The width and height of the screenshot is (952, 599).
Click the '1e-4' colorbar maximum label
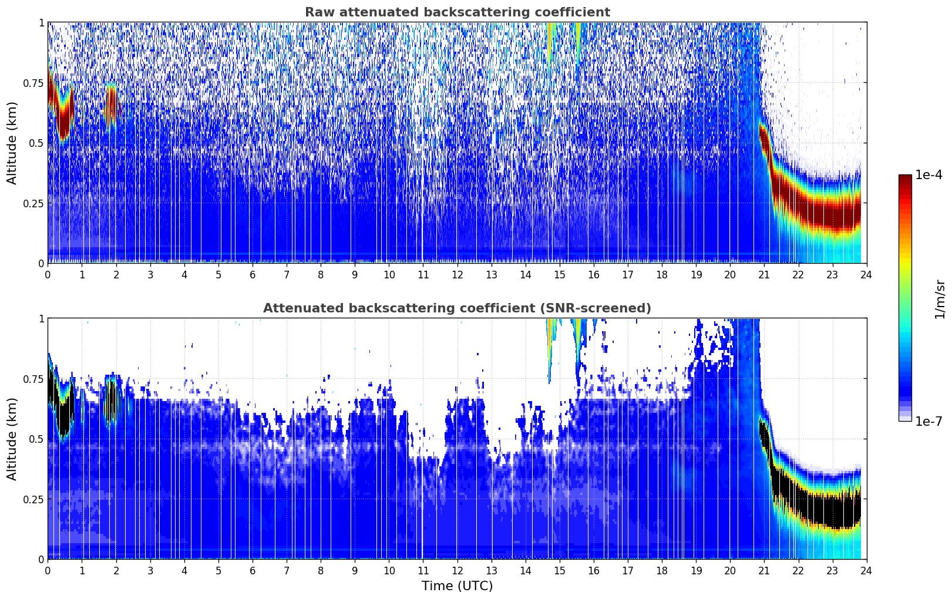pos(929,175)
